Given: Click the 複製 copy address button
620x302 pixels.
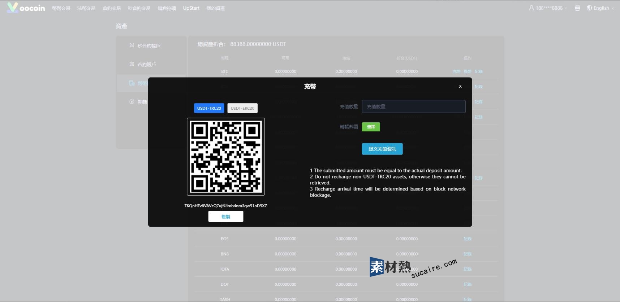Looking at the screenshot, I should pos(226,216).
